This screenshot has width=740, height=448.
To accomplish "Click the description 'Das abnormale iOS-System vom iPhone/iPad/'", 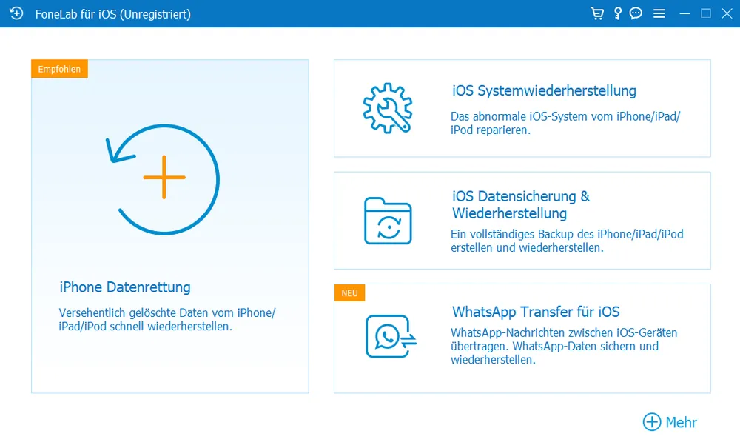I will point(565,116).
